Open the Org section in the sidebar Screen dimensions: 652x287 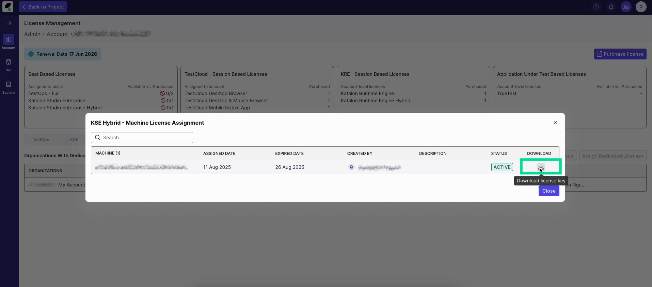[x=9, y=65]
